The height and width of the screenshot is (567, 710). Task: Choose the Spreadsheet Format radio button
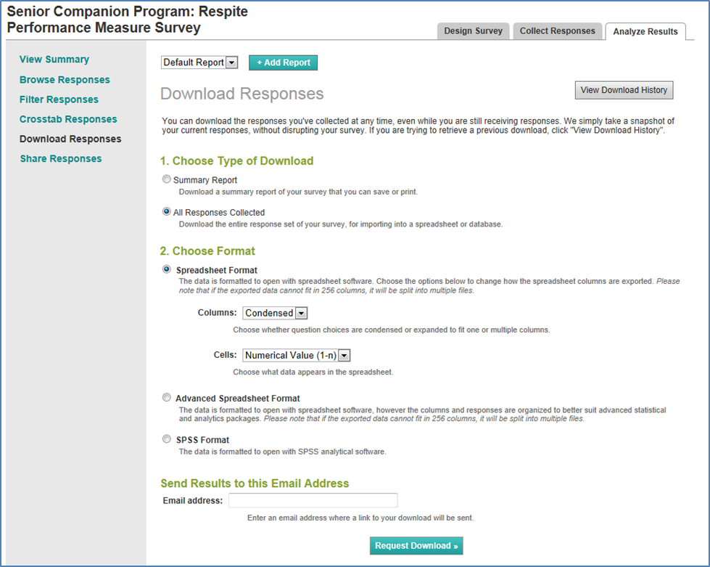[x=167, y=269]
